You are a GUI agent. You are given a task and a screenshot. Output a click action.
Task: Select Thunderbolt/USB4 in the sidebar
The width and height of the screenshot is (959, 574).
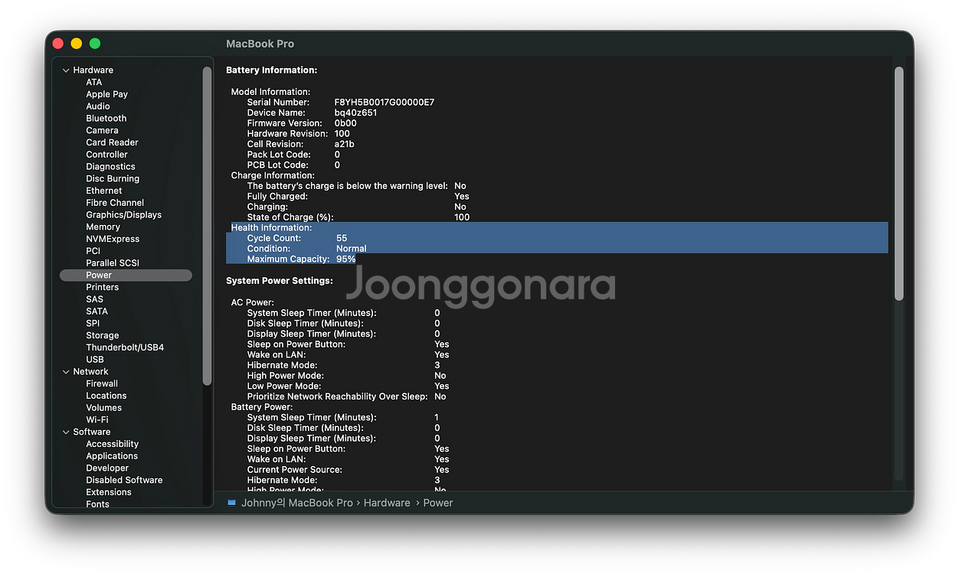tap(124, 347)
